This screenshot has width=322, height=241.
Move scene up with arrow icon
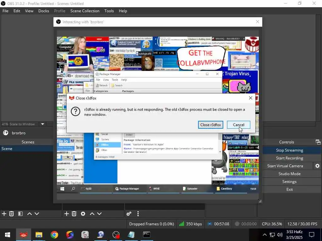click(29, 214)
